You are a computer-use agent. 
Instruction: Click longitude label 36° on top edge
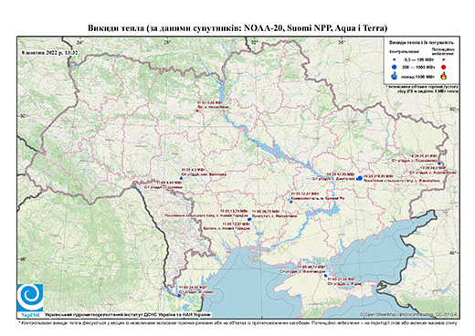(x=342, y=42)
